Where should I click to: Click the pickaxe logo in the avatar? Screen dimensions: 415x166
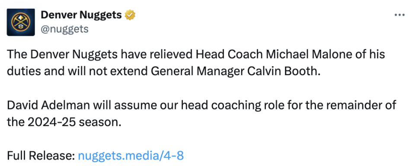pyautogui.click(x=21, y=22)
